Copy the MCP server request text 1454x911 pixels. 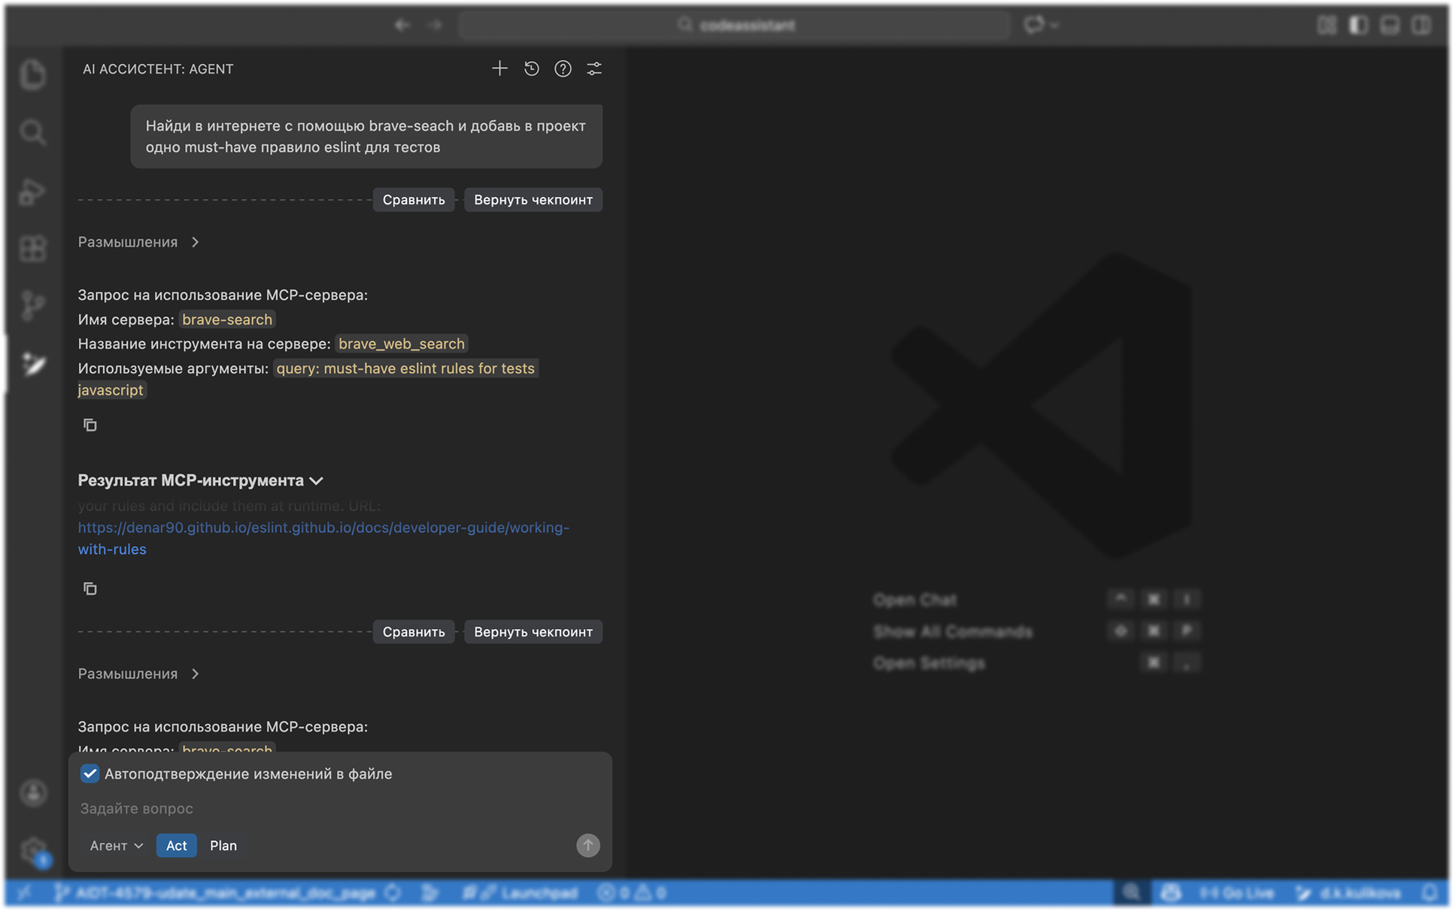pyautogui.click(x=90, y=425)
